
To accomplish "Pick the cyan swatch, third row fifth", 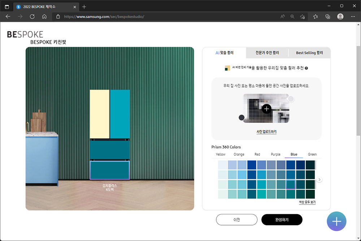I will [261, 185].
